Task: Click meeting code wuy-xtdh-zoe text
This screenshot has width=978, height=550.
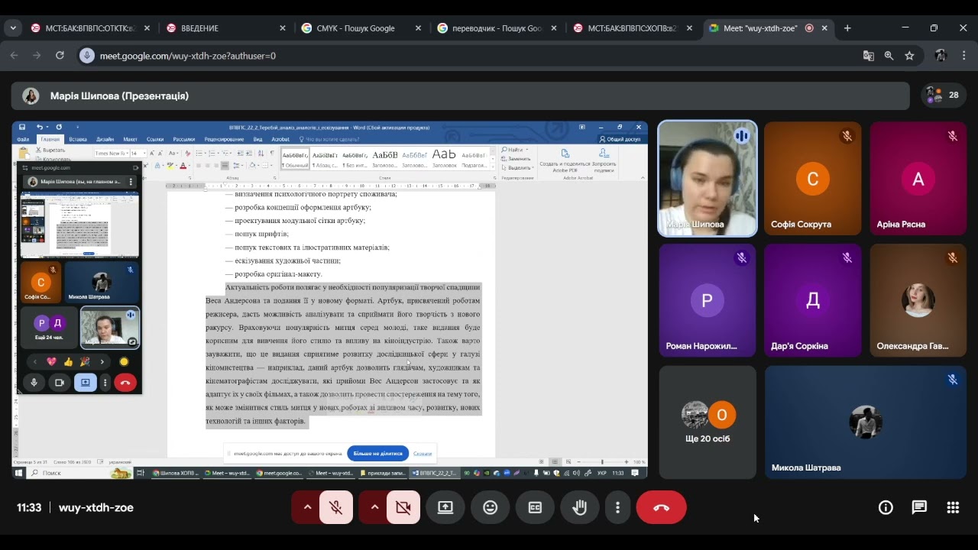Action: (96, 507)
